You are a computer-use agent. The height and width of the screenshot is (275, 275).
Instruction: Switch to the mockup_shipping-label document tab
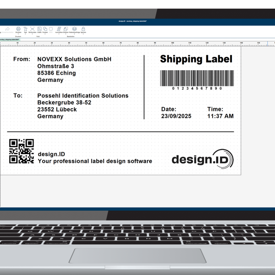tap(9, 39)
